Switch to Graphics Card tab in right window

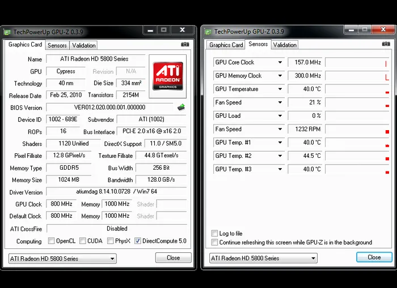click(x=226, y=45)
